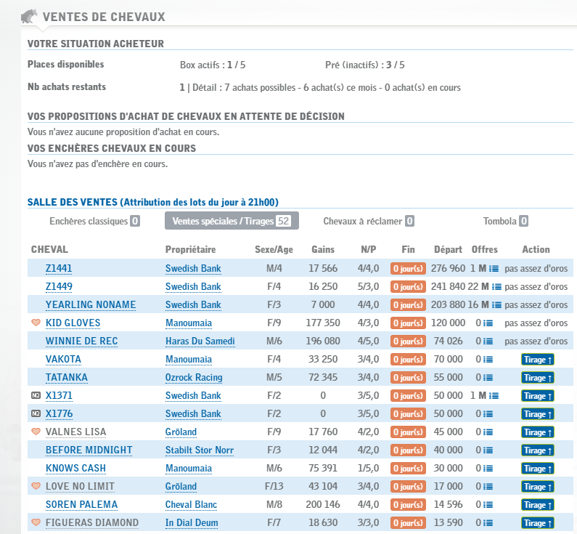Screen dimensions: 577x534
Task: Open the offers list icon for Z1441
Action: click(x=494, y=269)
